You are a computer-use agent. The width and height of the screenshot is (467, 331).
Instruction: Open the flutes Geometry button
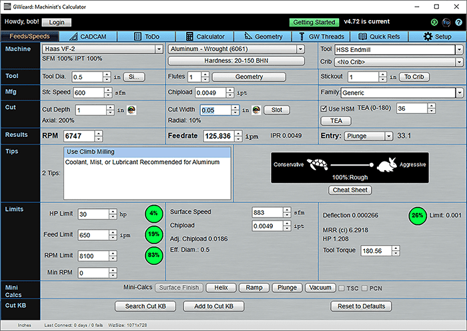click(249, 77)
